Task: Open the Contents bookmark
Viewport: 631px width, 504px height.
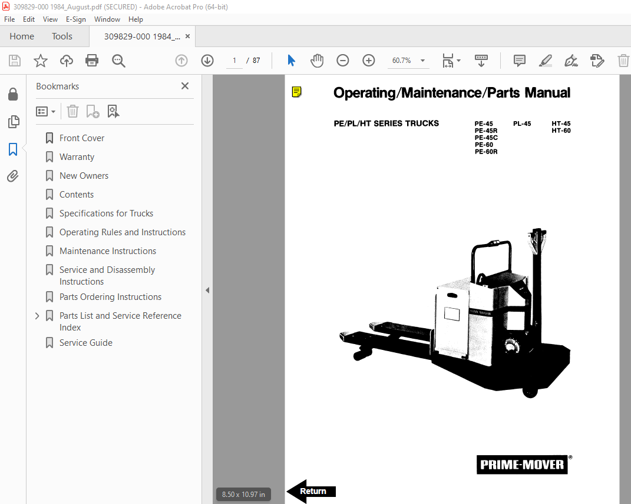Action: 77,195
